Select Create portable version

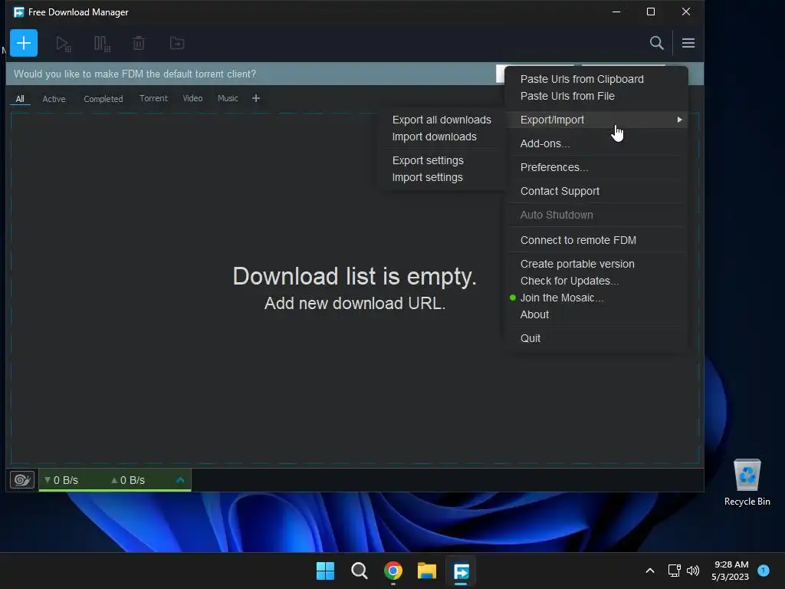(x=577, y=264)
